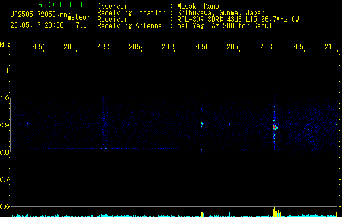Click the first 205x time marker
Image resolution: width=342 pixels, height=217 pixels.
[x=38, y=47]
